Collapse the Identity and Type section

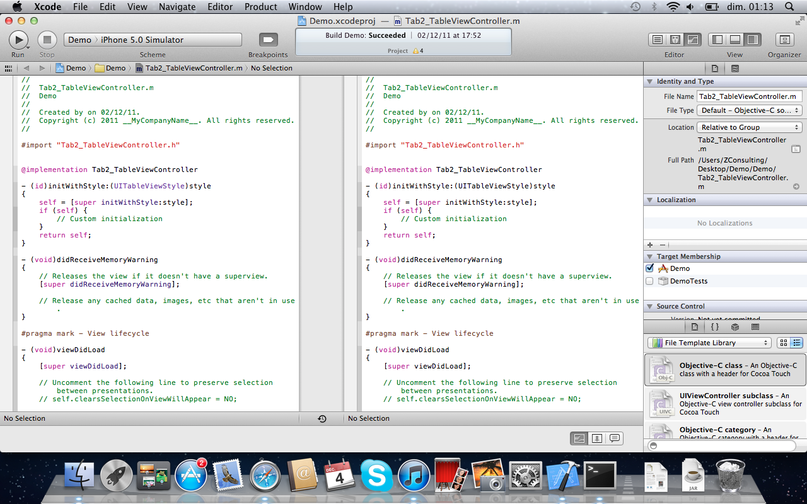coord(650,82)
